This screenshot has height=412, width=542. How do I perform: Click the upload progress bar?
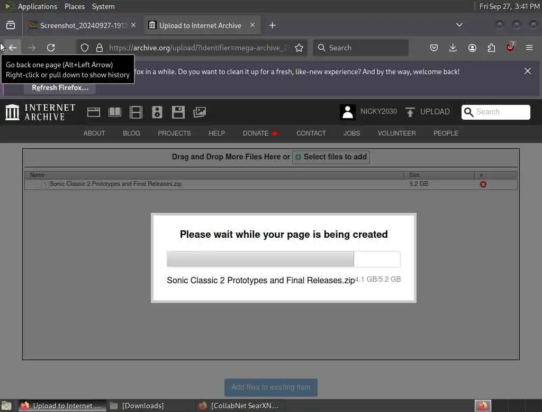(x=284, y=259)
